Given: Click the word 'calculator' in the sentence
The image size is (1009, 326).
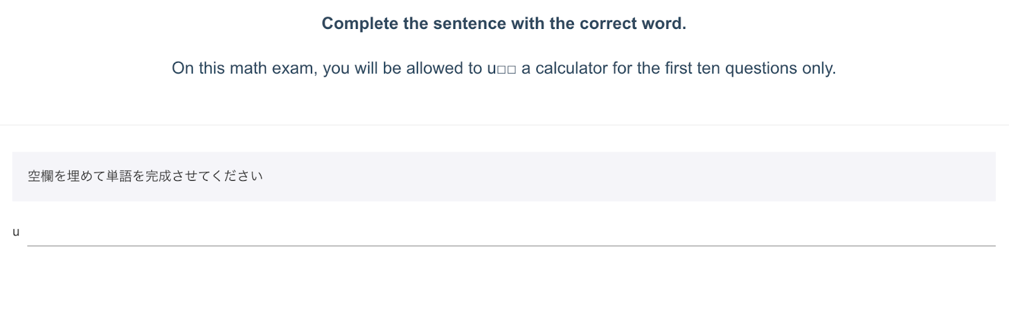Looking at the screenshot, I should [571, 69].
